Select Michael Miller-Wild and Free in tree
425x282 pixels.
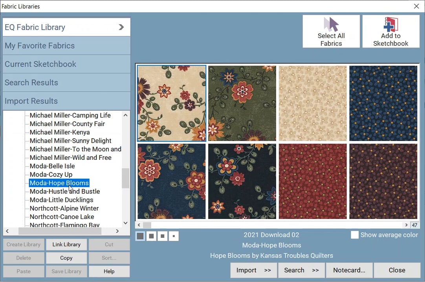[x=70, y=157]
